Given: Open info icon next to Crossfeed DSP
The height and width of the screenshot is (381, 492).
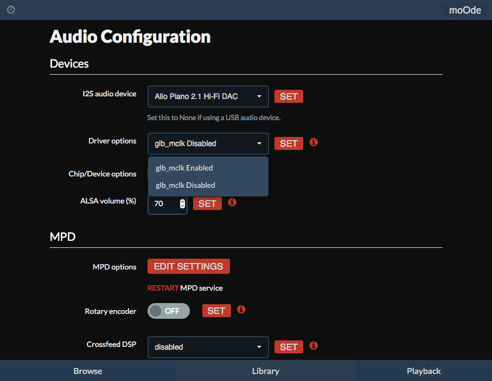Looking at the screenshot, I should [314, 346].
